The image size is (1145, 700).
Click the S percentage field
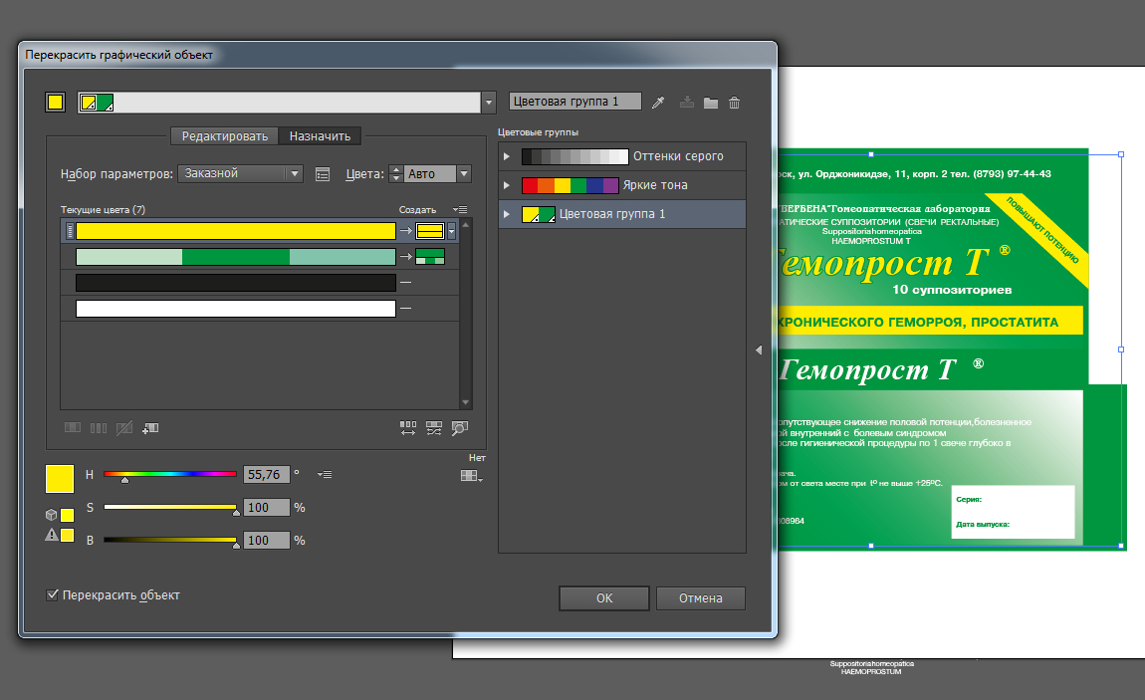pos(266,507)
